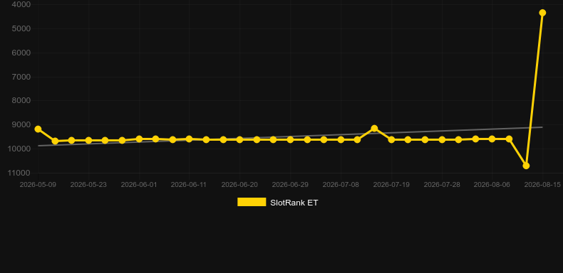Select the data point above the 2026-06-11 label
Screen dimensions: 563x273
pos(190,139)
